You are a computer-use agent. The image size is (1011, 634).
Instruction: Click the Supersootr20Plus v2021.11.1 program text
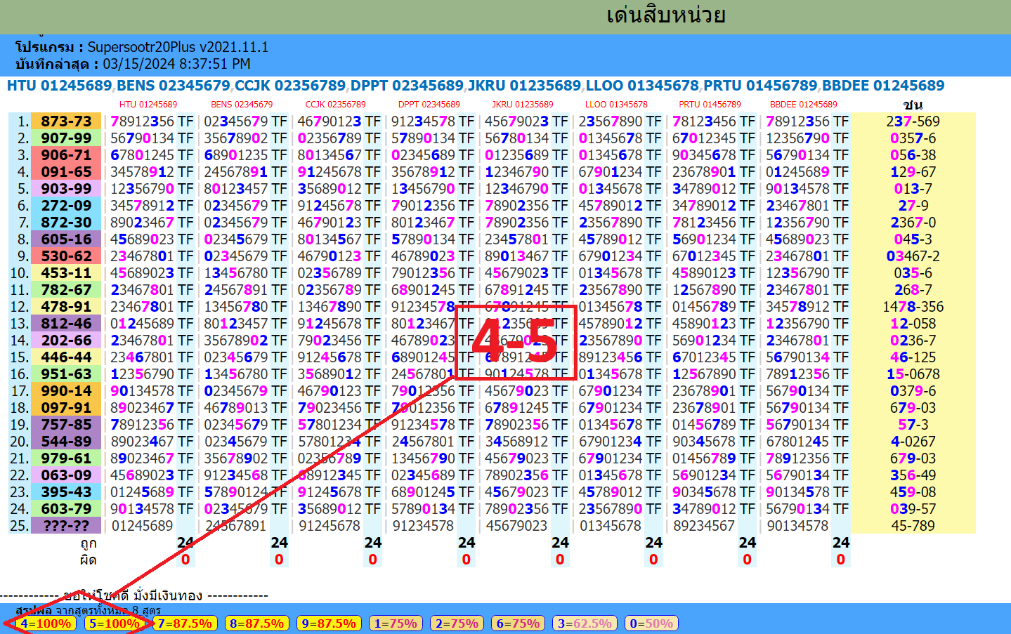pyautogui.click(x=178, y=47)
